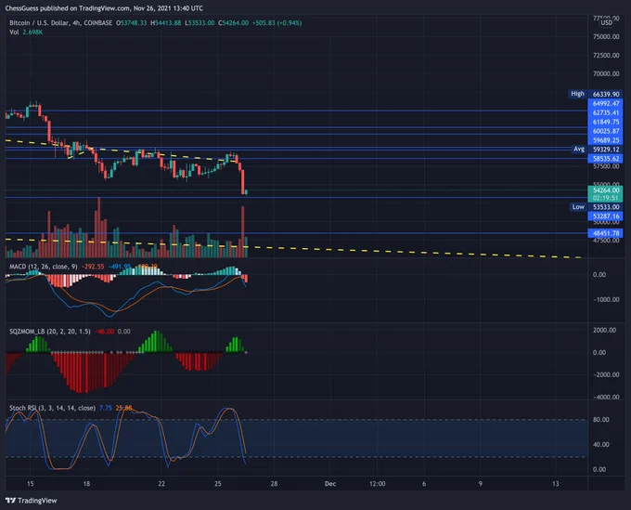This screenshot has width=631, height=510.
Task: Click the 12:00 label on the time axis
Action: point(377,483)
